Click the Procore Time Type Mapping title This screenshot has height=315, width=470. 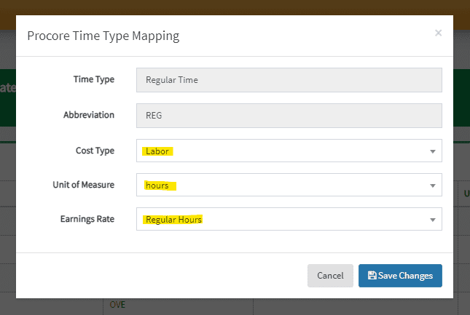coord(103,36)
